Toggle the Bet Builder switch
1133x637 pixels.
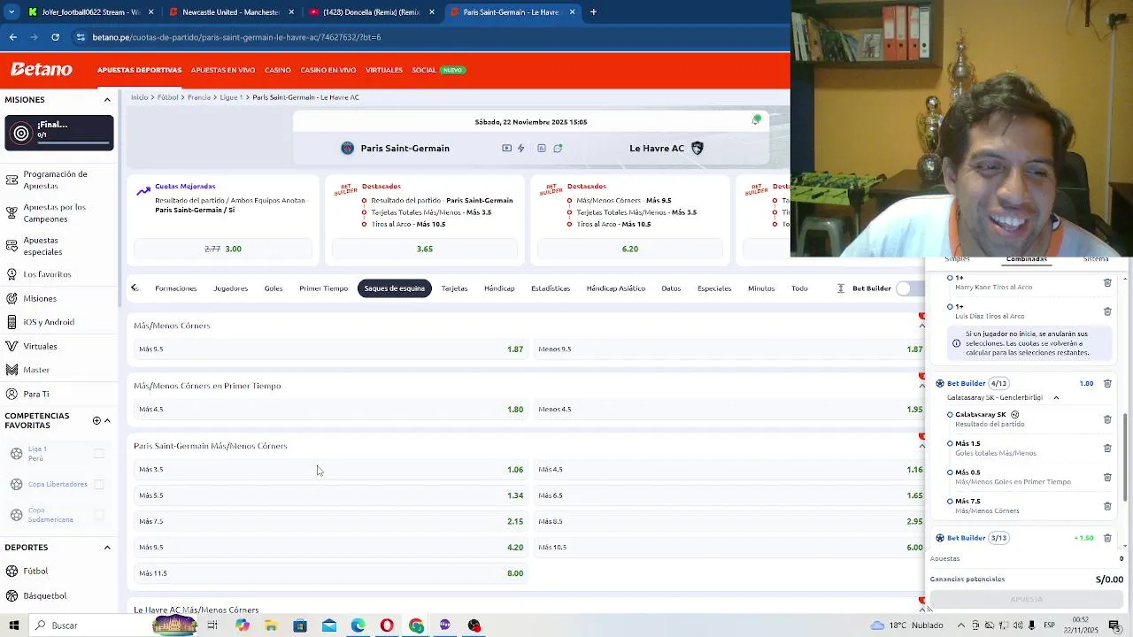tap(909, 288)
